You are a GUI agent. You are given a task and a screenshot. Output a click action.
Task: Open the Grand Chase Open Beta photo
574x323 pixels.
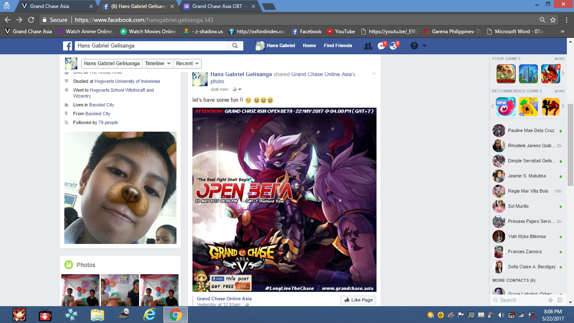(284, 200)
